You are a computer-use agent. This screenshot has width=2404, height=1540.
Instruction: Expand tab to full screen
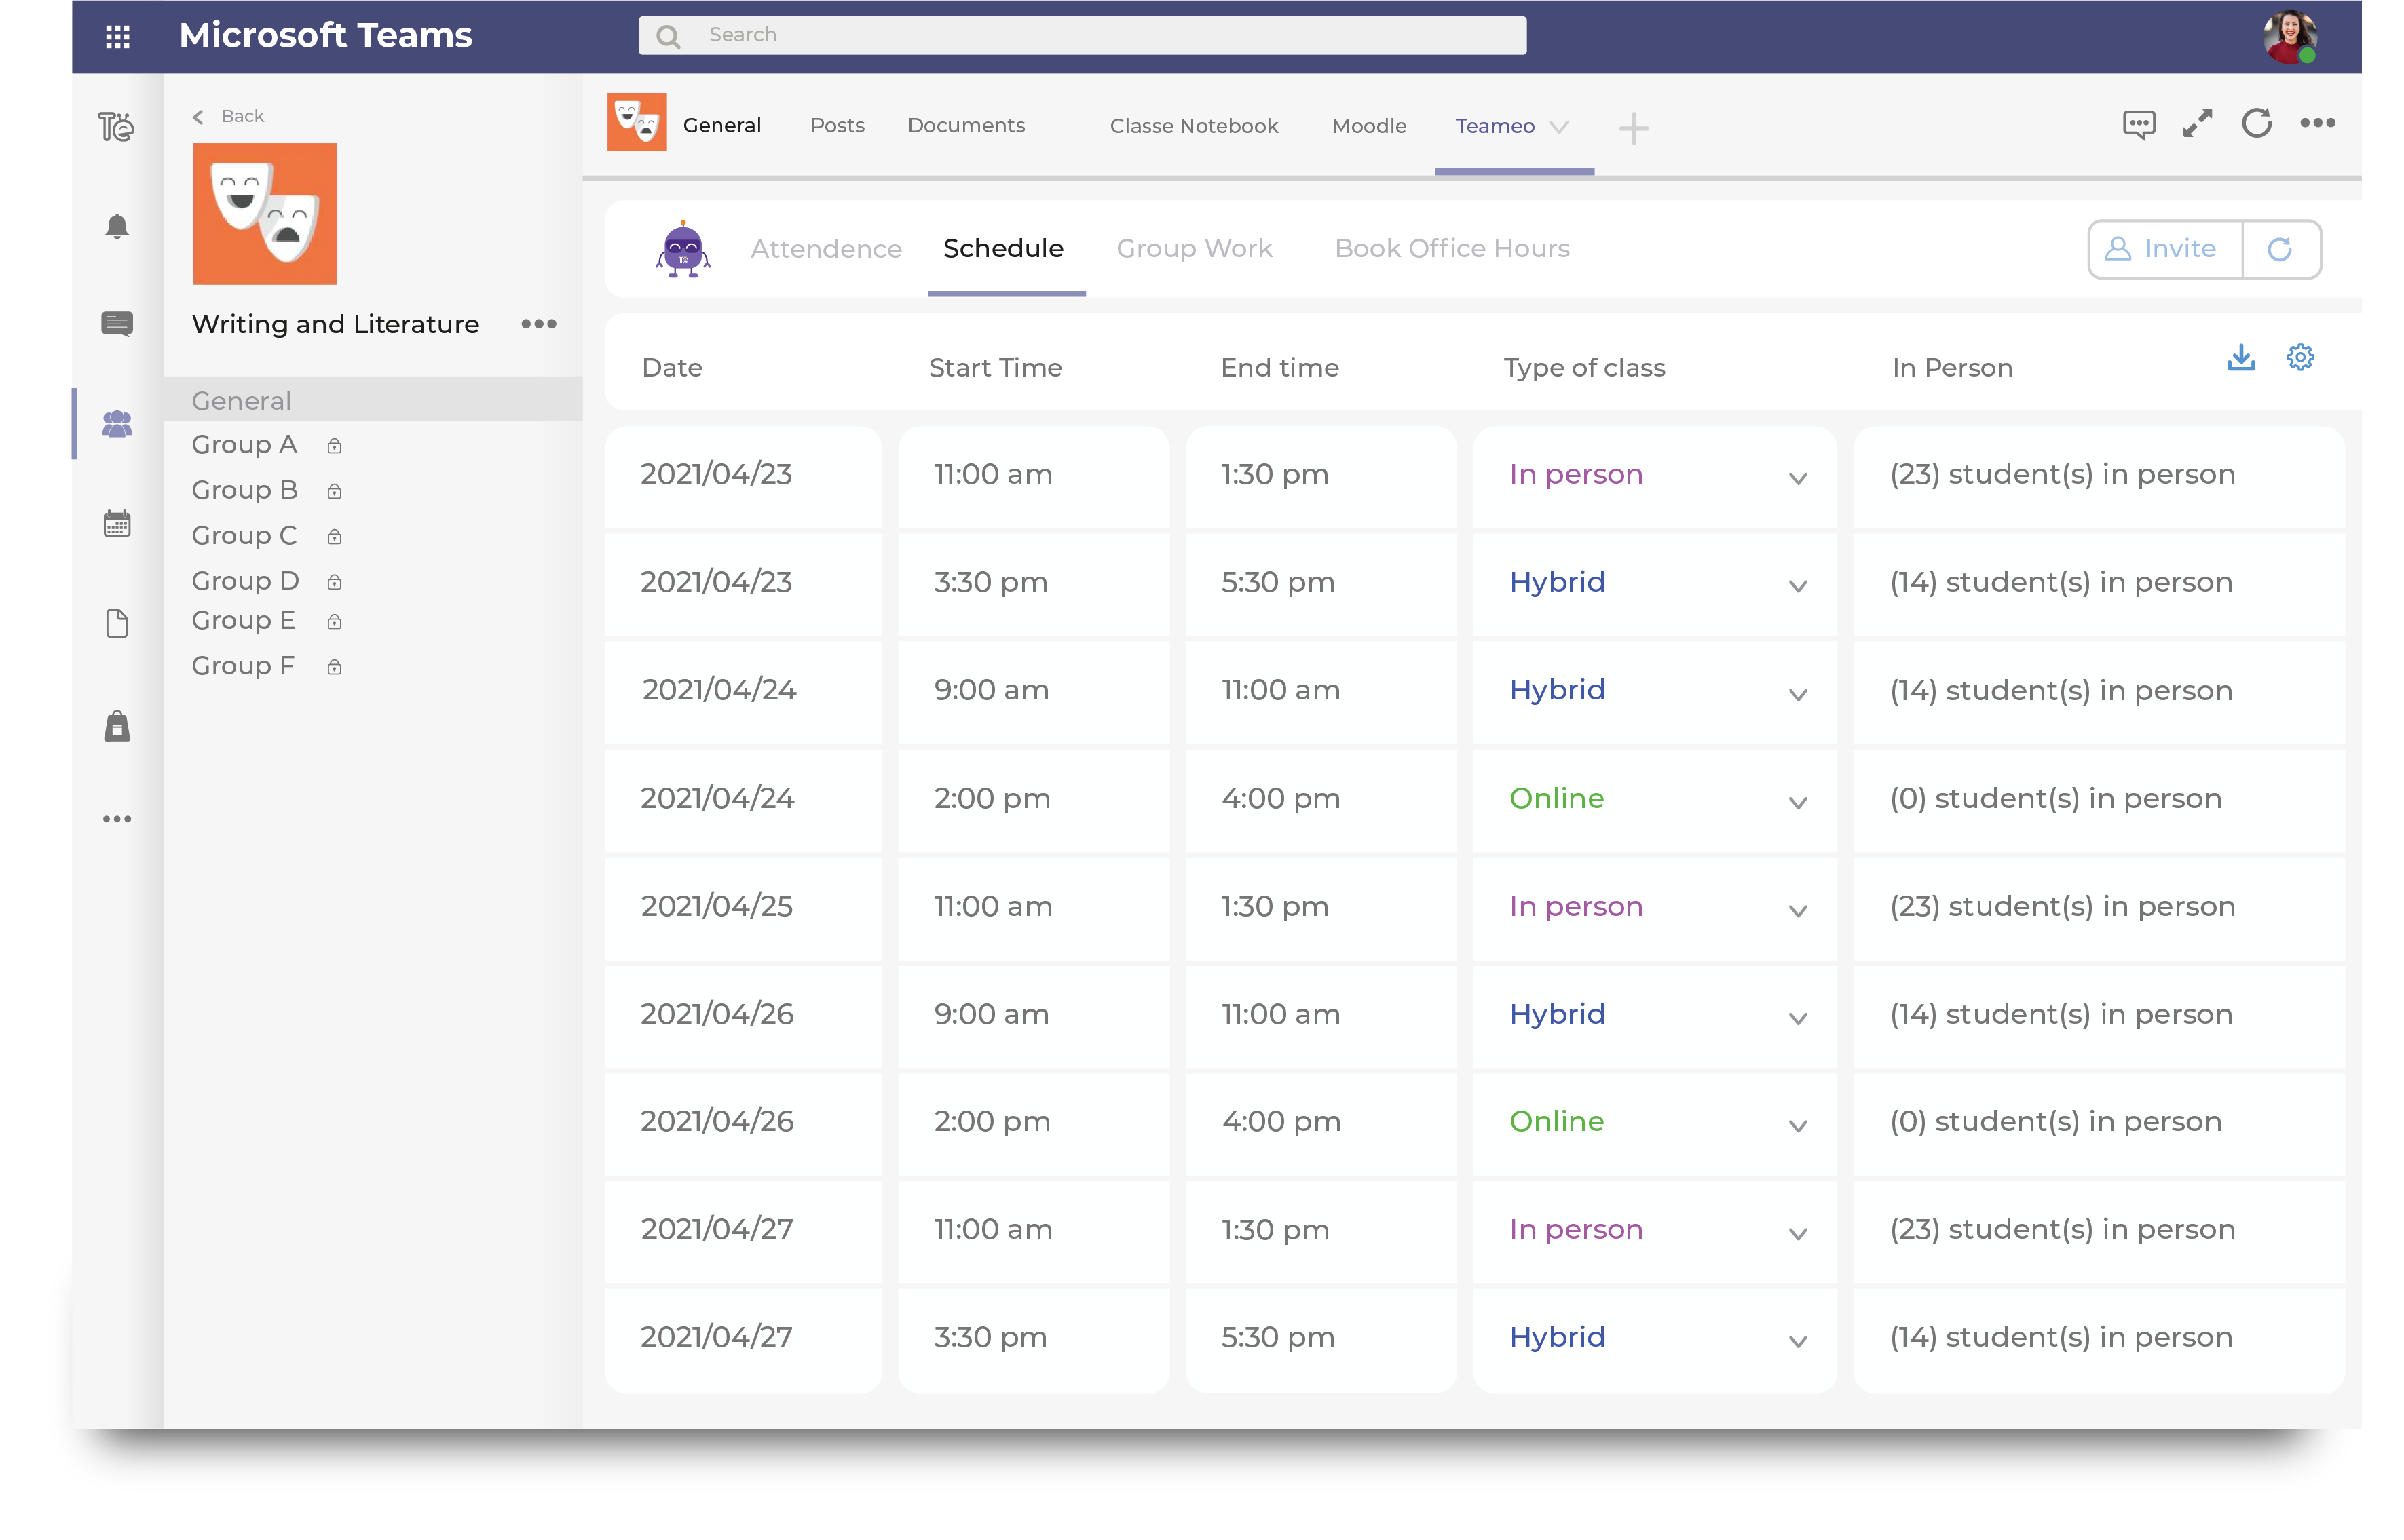tap(2198, 124)
